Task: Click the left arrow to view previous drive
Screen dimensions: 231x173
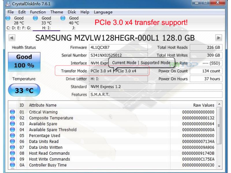Action: click(x=12, y=38)
